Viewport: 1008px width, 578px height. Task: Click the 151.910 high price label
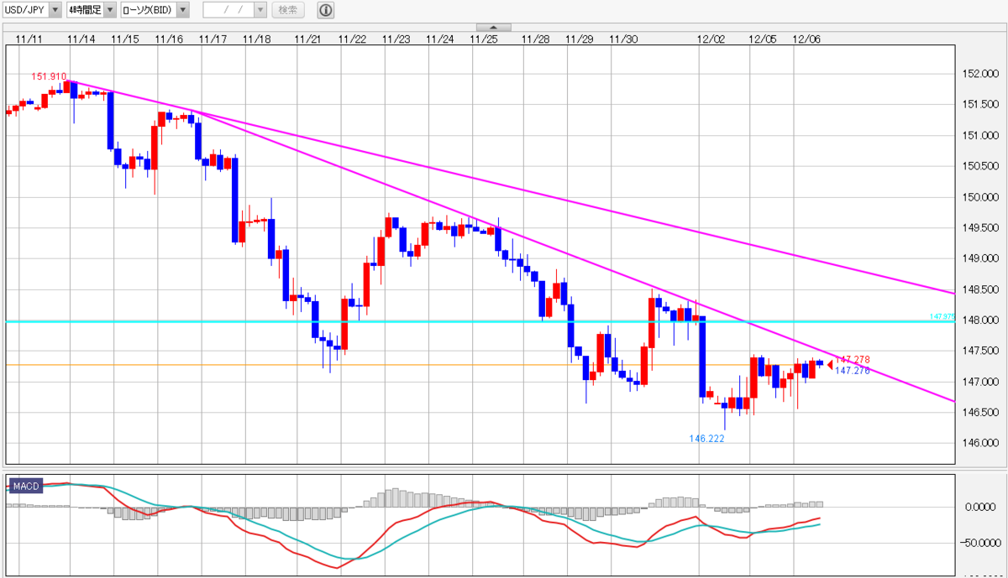pos(49,76)
